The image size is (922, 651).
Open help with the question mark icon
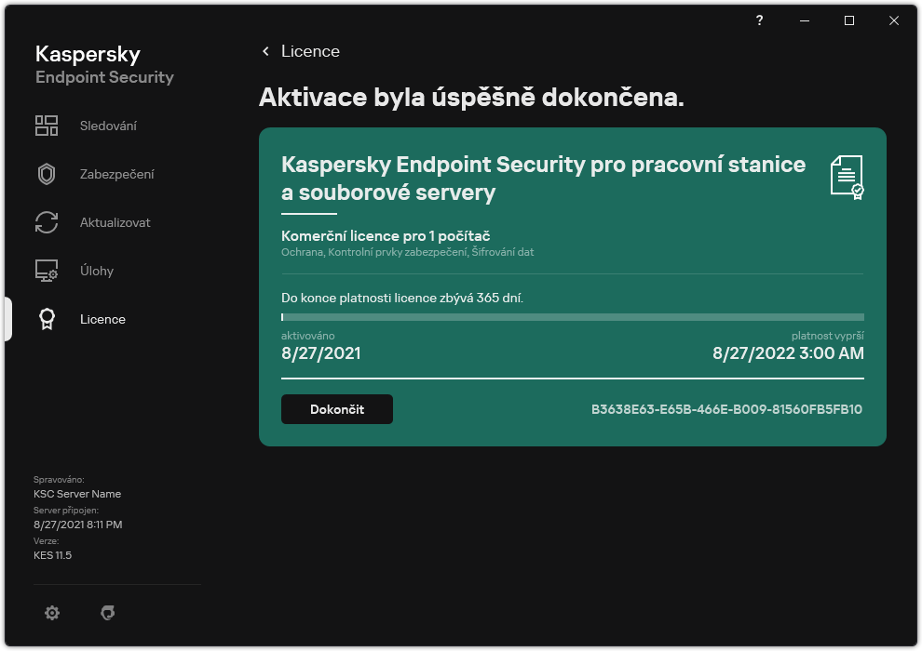(x=758, y=20)
